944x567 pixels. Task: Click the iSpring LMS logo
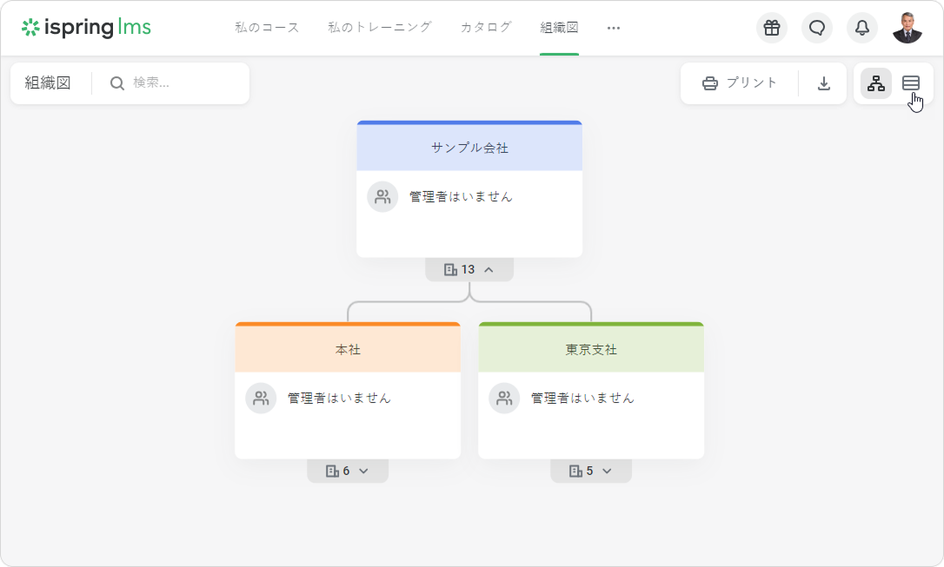click(x=86, y=28)
